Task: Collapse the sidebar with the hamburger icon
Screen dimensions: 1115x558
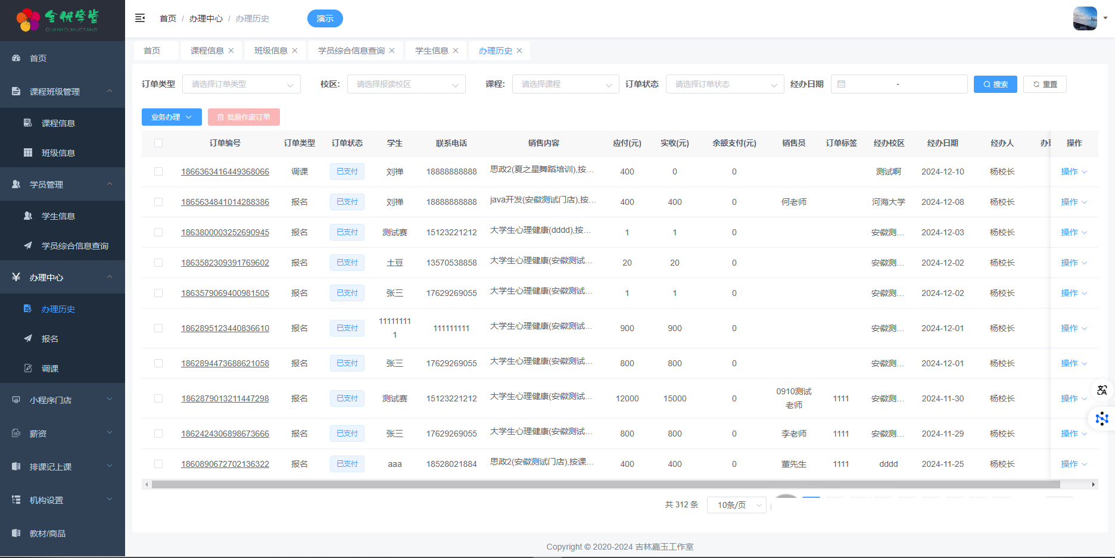Action: click(x=140, y=18)
